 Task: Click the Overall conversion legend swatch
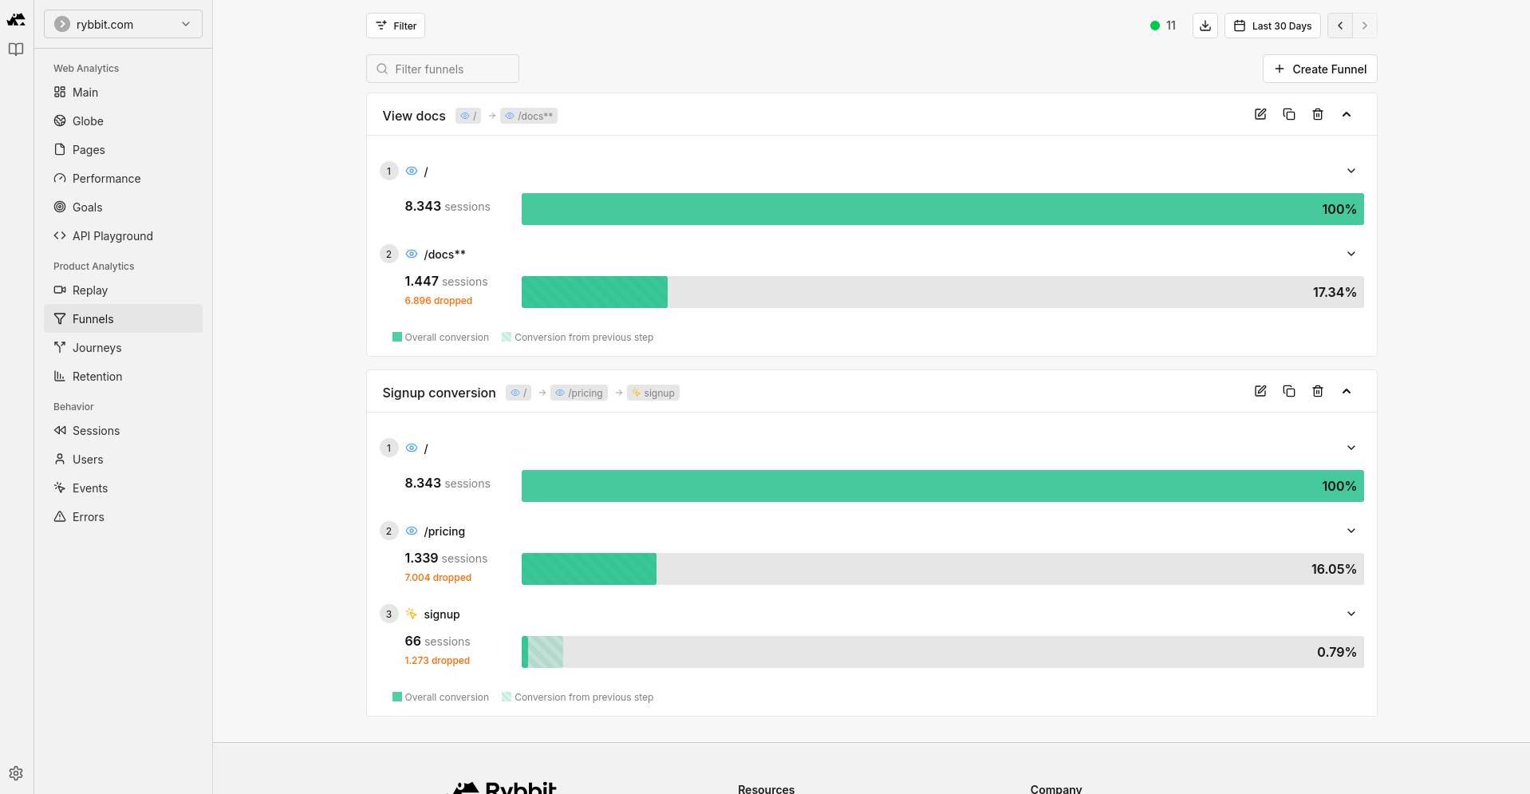396,337
